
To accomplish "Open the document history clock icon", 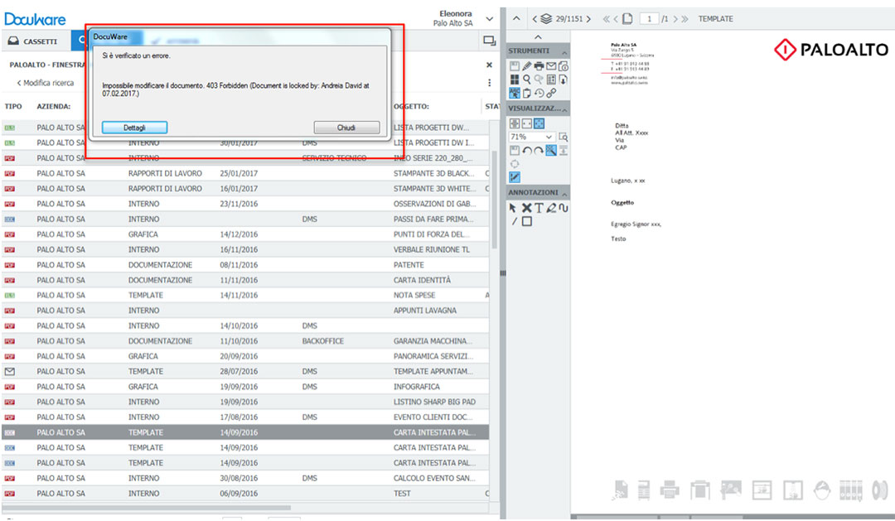I will tap(539, 93).
